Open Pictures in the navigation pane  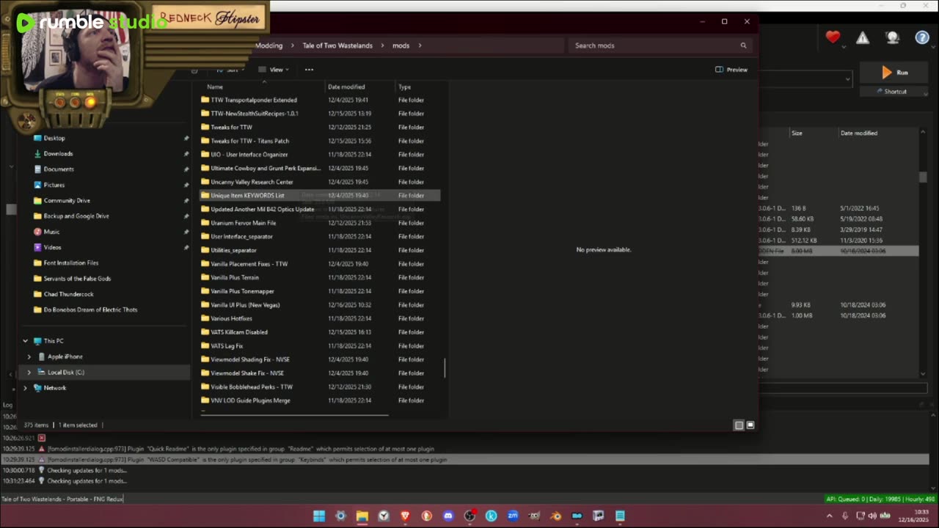pos(54,185)
